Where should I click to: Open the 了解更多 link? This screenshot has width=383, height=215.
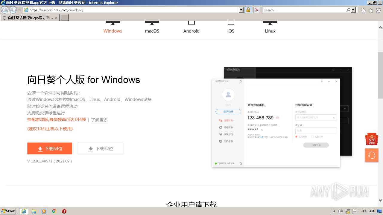pyautogui.click(x=99, y=120)
